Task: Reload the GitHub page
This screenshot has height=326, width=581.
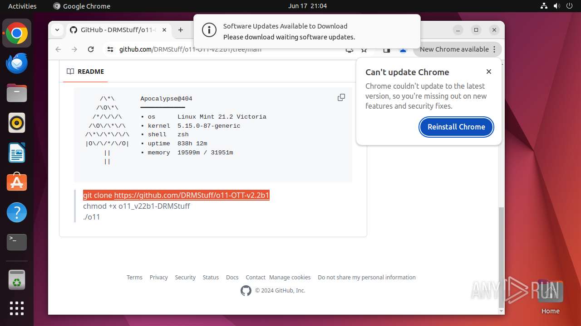Action: 91,49
